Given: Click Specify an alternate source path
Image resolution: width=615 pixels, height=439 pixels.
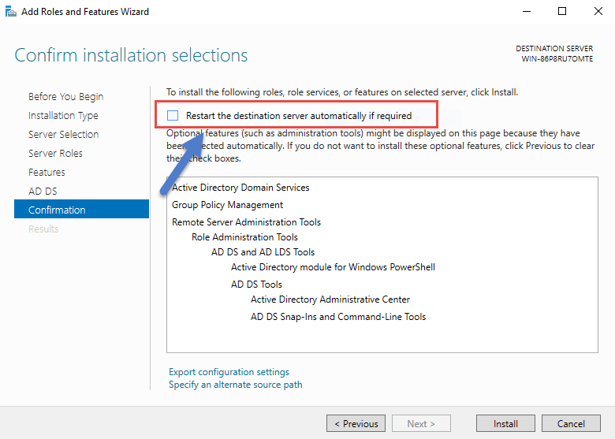Looking at the screenshot, I should coord(235,385).
